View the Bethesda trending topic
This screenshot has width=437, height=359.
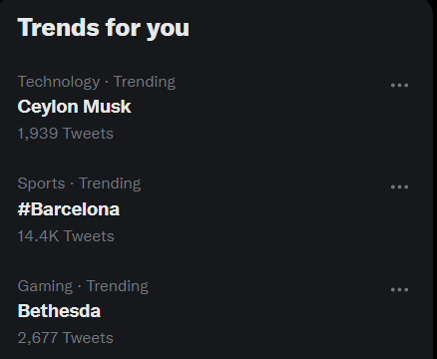click(59, 311)
